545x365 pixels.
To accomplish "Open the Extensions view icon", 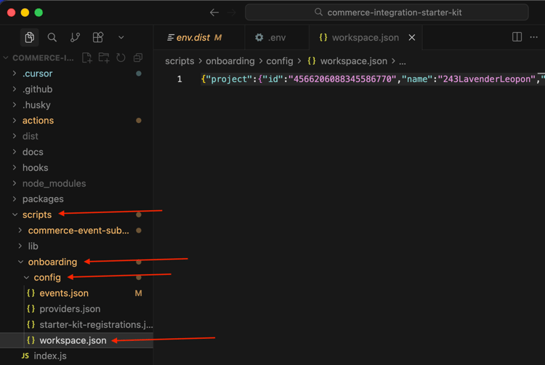I will tap(98, 37).
